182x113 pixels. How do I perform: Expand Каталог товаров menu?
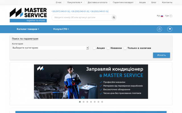[x=28, y=29]
